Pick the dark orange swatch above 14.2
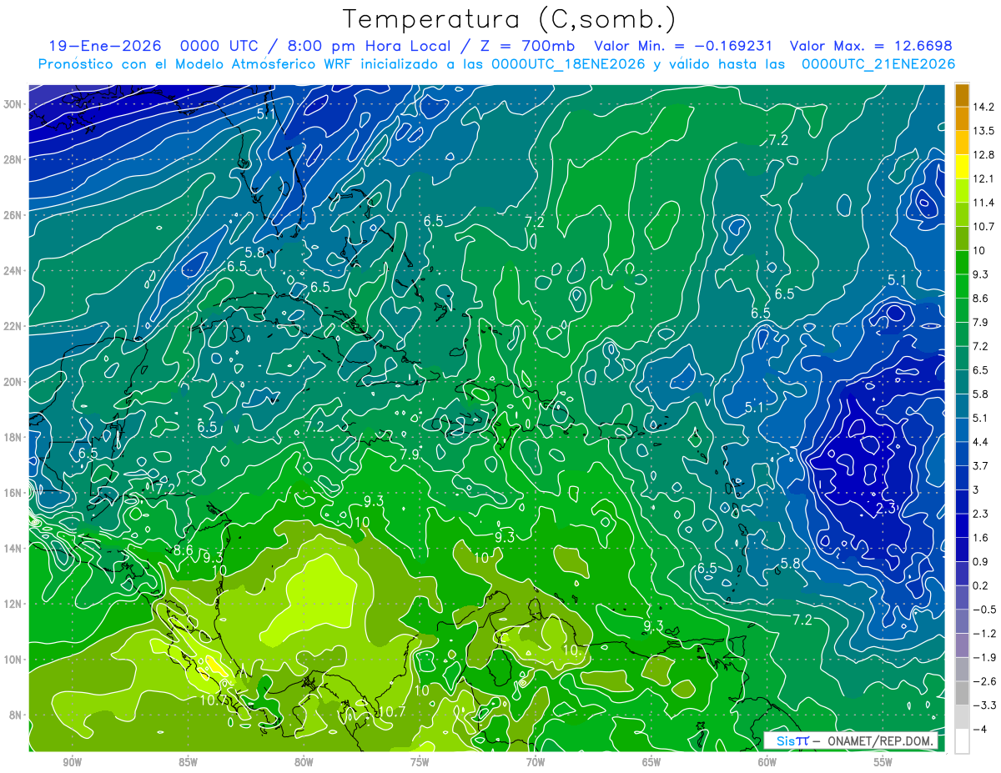The width and height of the screenshot is (1001, 773). (x=962, y=95)
